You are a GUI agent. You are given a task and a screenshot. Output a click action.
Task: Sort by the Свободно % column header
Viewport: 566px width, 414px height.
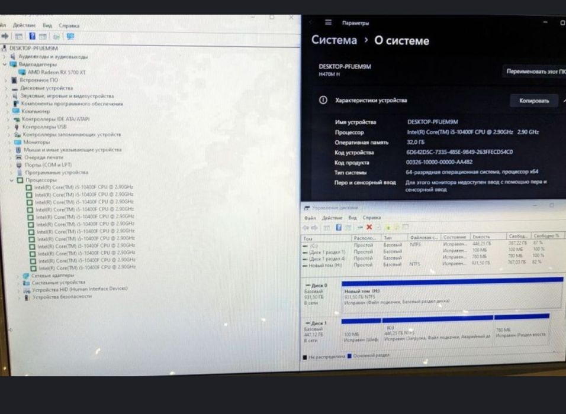(548, 235)
